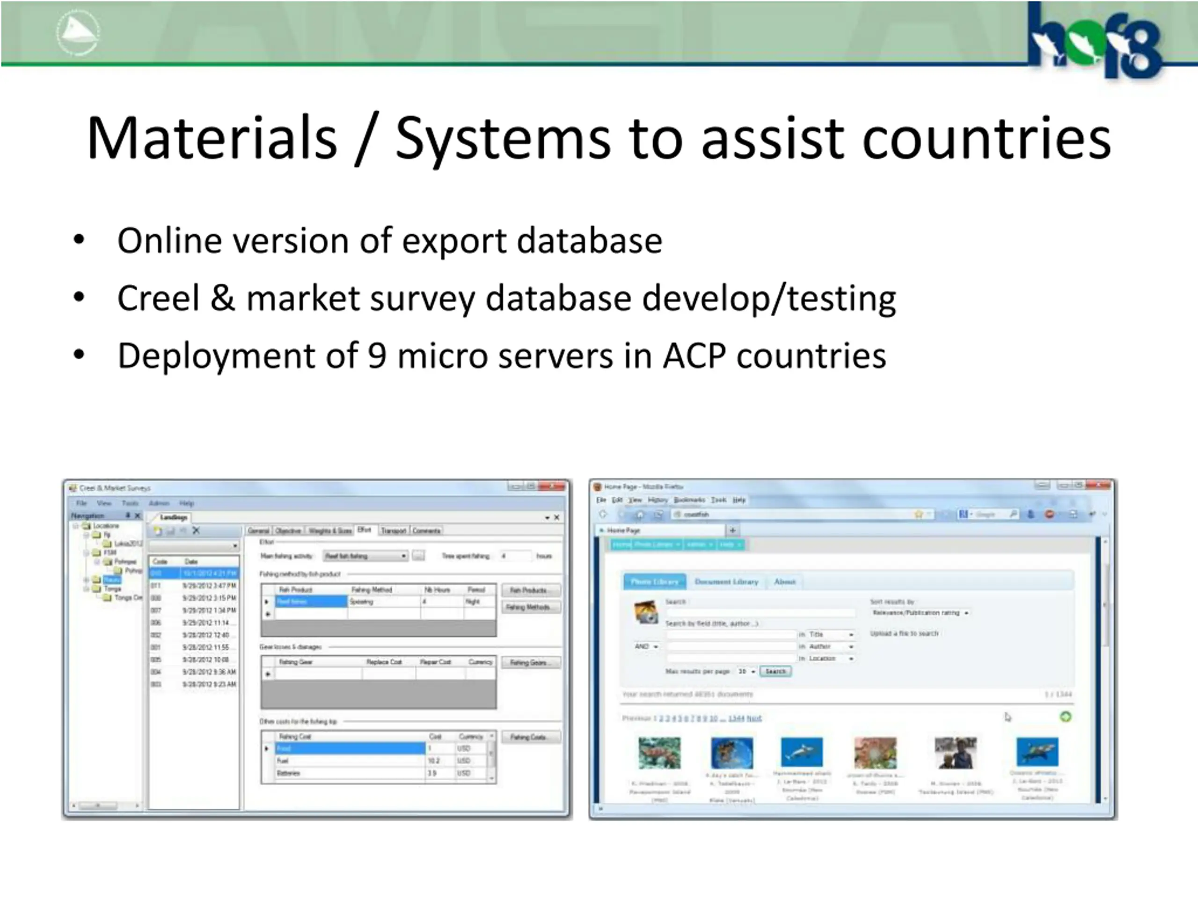Image resolution: width=1198 pixels, height=898 pixels.
Task: Collapse the Locations tree root
Action: point(76,526)
